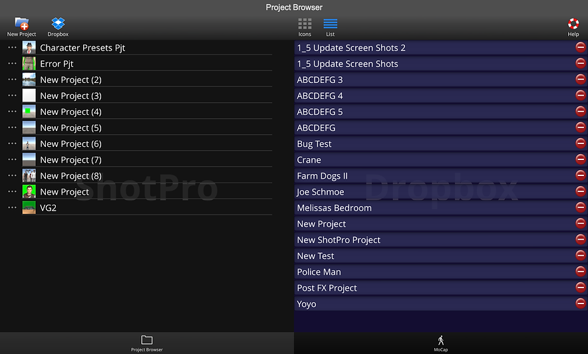Viewport: 588px width, 354px height.
Task: Select Dropbox entry Post FX Project
Action: (x=440, y=288)
